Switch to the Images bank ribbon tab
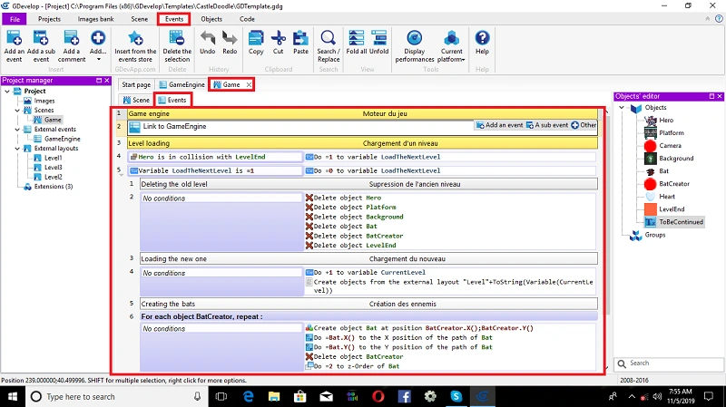The width and height of the screenshot is (726, 407). 96,19
